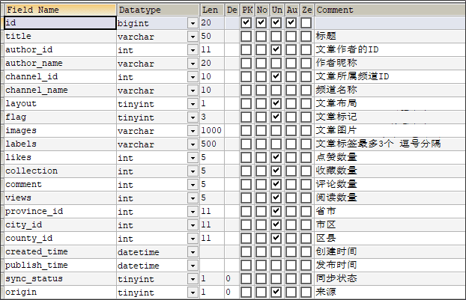Image resolution: width=466 pixels, height=300 pixels.
Task: Select the author_name field name cell
Action: pyautogui.click(x=61, y=63)
